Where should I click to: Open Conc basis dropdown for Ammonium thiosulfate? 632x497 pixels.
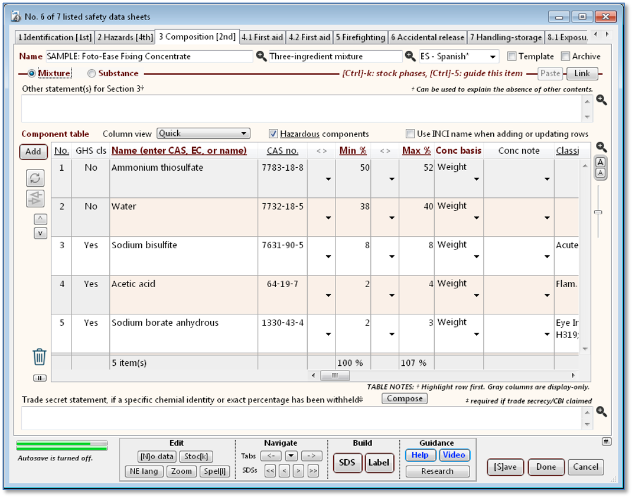point(477,179)
